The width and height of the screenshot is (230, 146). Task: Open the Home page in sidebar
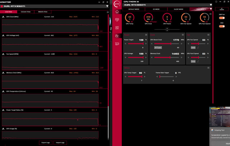[x=117, y=12]
